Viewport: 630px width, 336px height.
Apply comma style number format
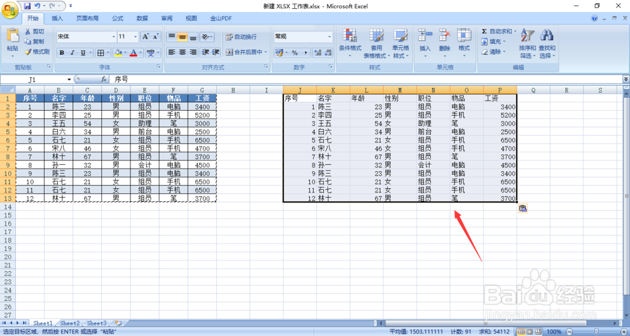[x=305, y=53]
